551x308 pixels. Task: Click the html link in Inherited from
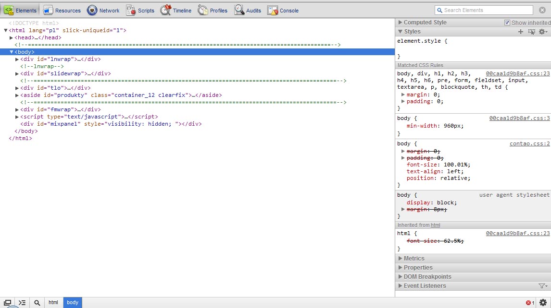[436, 225]
